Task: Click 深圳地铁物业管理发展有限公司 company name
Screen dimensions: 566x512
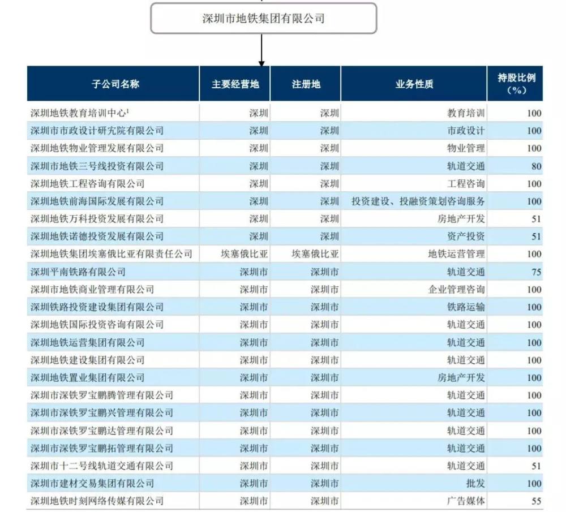Action: pos(97,148)
